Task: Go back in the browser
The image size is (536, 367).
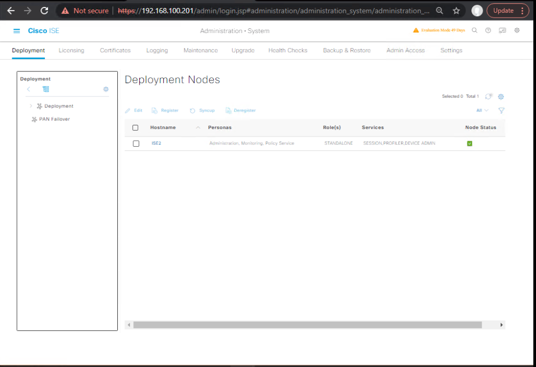Action: pyautogui.click(x=11, y=11)
